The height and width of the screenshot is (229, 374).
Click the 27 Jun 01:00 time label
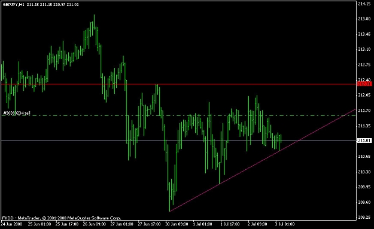tap(121, 224)
